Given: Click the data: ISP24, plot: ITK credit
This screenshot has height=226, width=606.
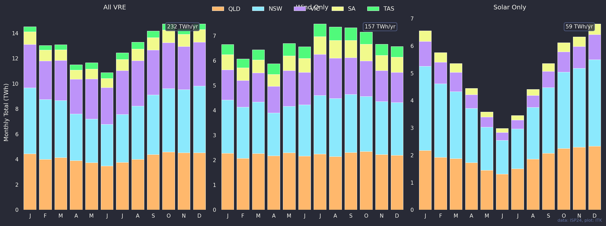Looking at the screenshot, I should point(580,220).
